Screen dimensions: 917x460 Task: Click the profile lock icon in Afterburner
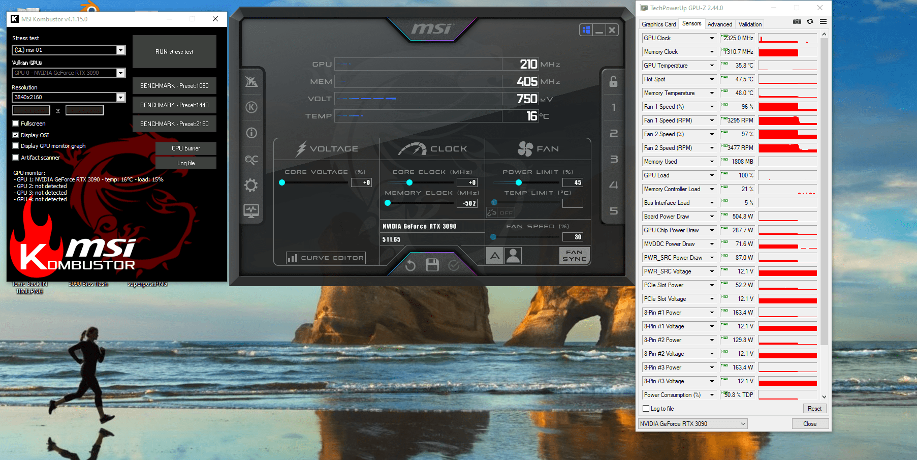(614, 81)
